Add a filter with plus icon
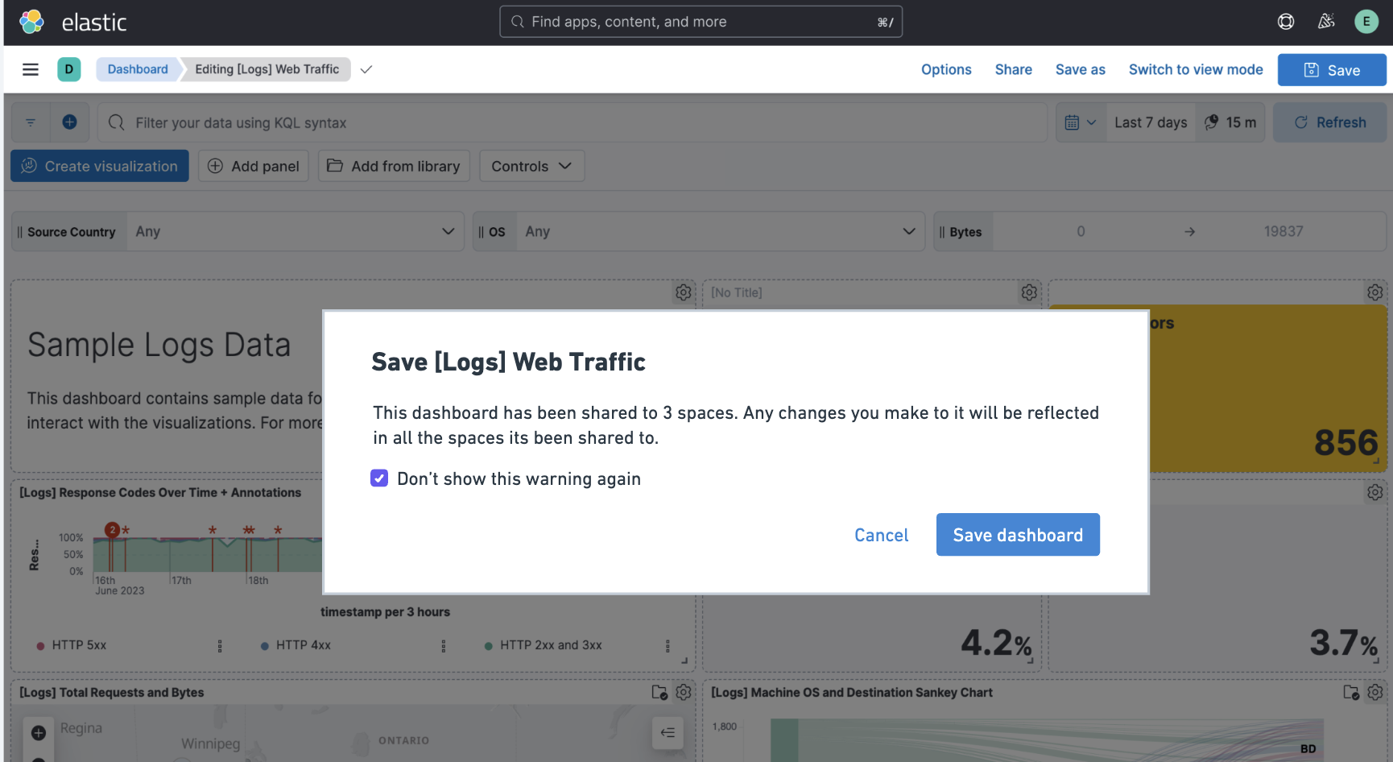This screenshot has height=762, width=1393. (x=70, y=122)
